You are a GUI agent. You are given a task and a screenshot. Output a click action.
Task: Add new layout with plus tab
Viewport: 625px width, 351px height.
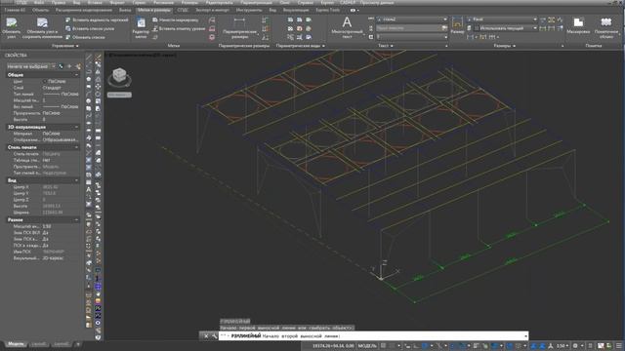[x=78, y=344]
